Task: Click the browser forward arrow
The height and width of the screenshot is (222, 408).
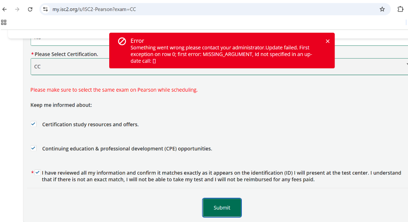Action: 17,9
